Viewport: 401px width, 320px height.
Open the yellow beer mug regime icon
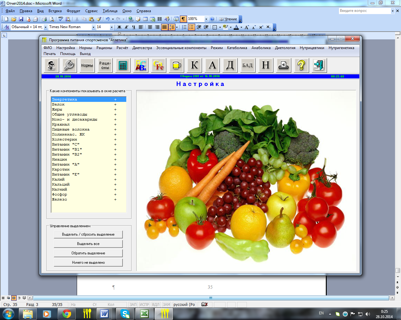pos(176,65)
